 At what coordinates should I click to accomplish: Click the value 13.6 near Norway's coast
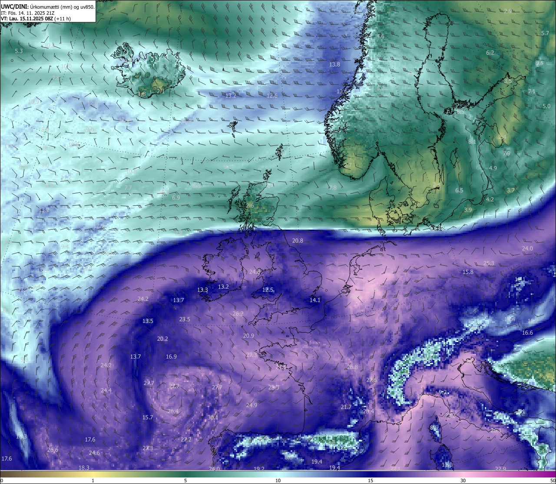342,91
